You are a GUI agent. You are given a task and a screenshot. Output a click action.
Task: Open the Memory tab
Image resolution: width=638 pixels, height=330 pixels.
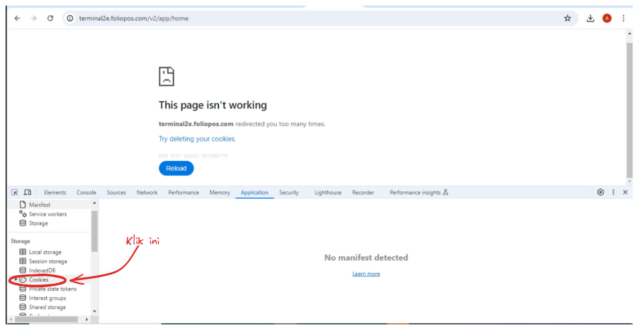tap(220, 192)
